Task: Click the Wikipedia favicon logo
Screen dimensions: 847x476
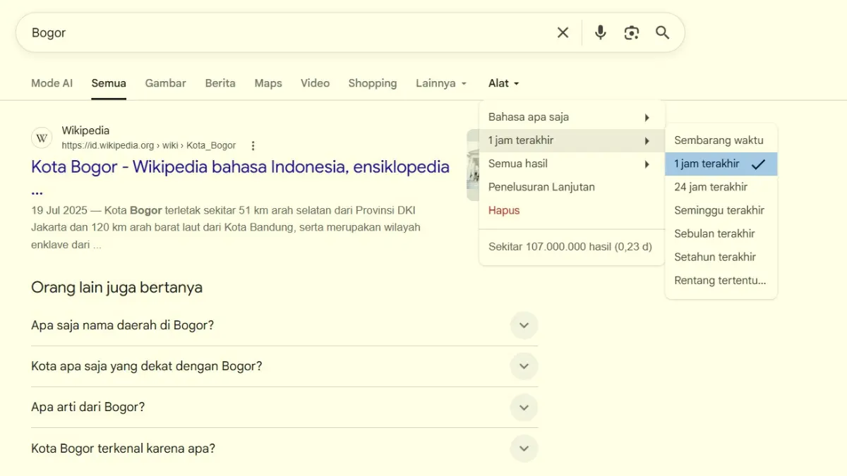Action: 42,138
